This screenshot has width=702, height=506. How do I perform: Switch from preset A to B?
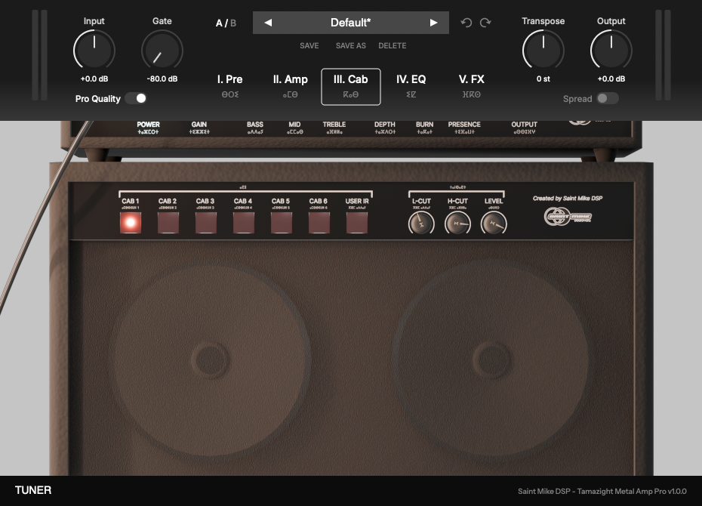pos(232,23)
